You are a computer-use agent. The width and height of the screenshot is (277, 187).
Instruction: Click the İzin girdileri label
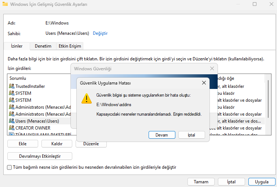(x=19, y=68)
